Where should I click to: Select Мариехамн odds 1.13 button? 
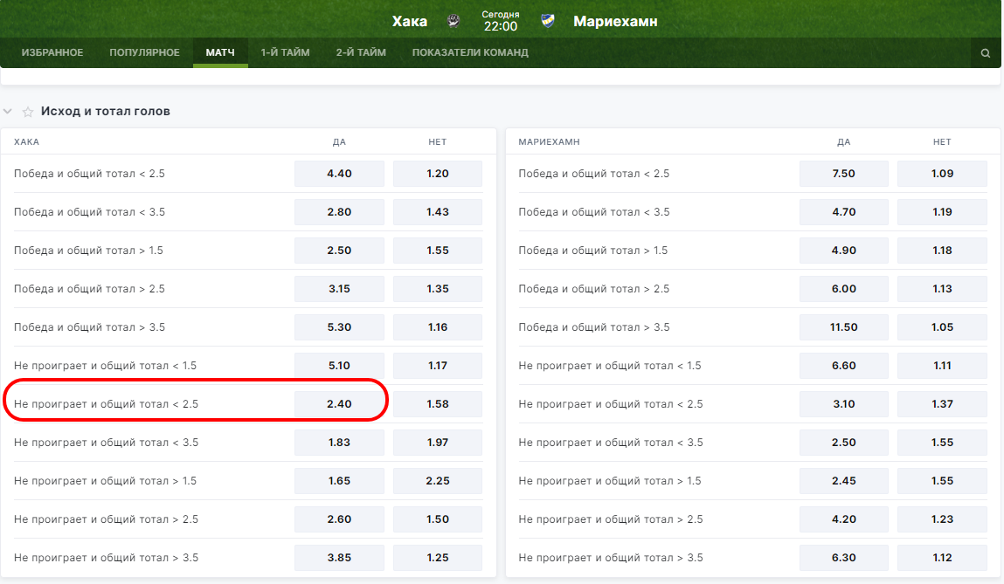[x=943, y=288]
